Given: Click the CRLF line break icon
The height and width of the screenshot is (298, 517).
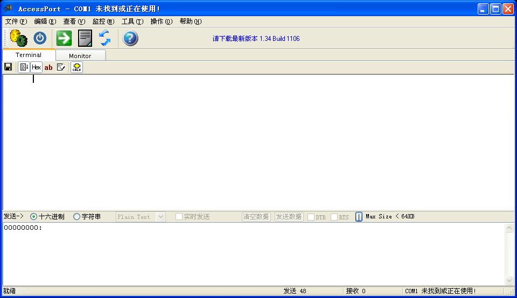Looking at the screenshot, I should click(x=76, y=67).
